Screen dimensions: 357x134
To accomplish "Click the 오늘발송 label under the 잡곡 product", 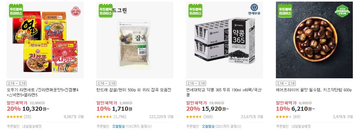I will (118, 126).
